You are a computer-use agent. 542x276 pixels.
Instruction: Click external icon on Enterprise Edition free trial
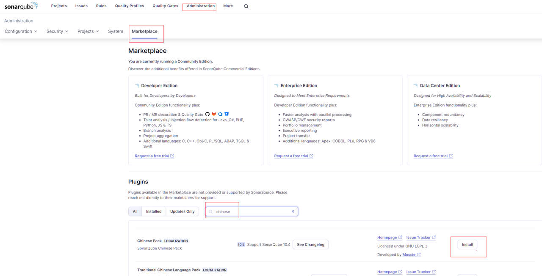click(311, 156)
